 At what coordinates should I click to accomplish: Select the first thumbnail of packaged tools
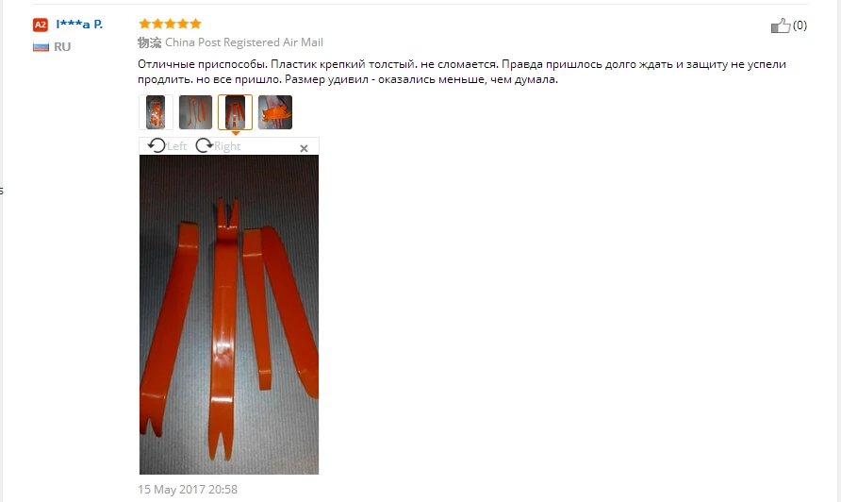[x=156, y=112]
